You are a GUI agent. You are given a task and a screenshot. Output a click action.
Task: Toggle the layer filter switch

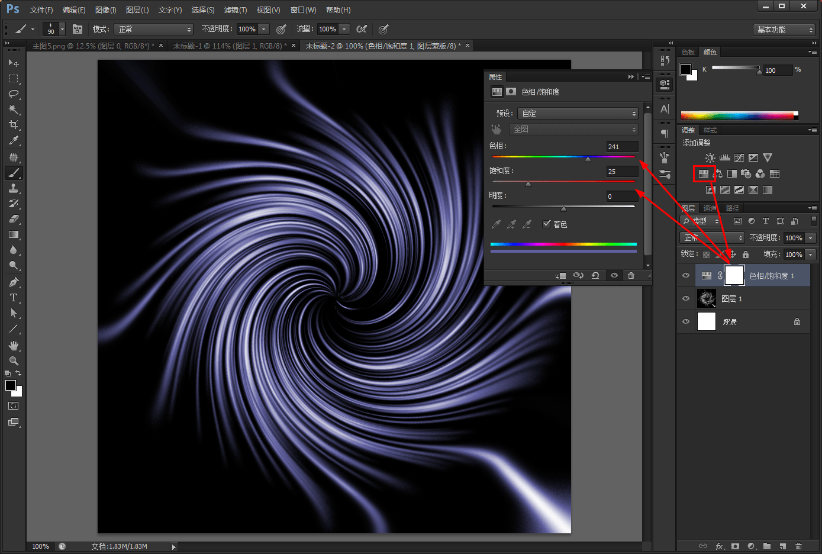(814, 221)
